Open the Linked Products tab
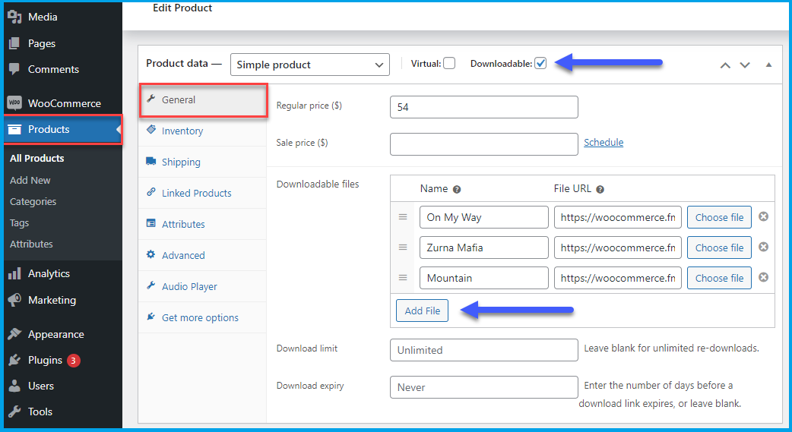Image resolution: width=792 pixels, height=432 pixels. tap(196, 193)
